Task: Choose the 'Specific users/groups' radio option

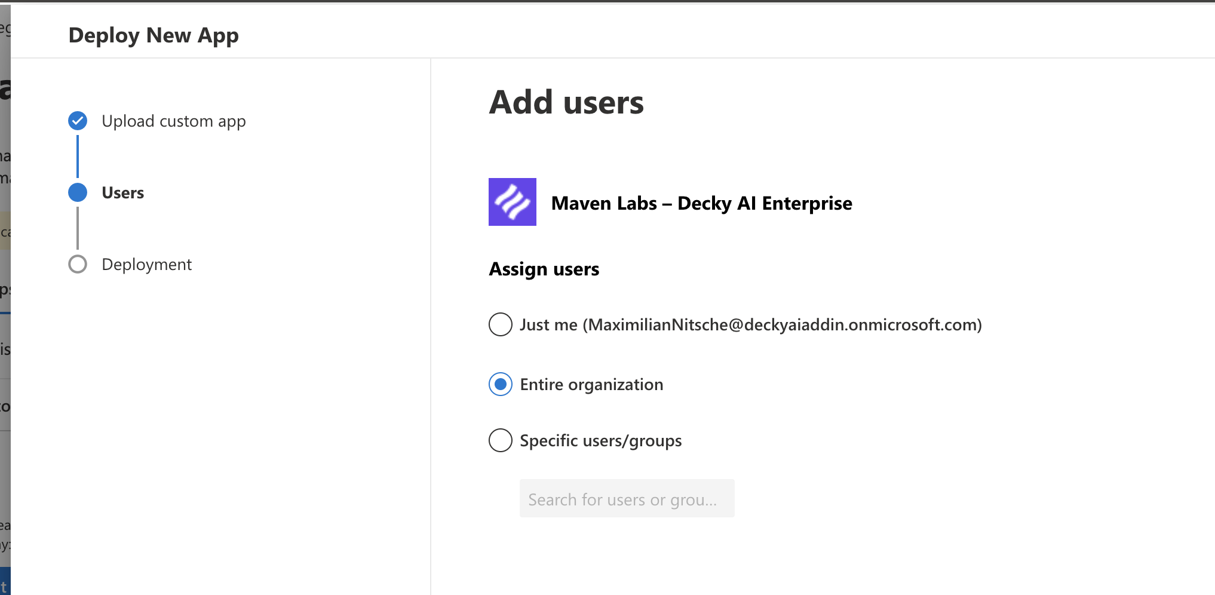Action: click(x=501, y=440)
